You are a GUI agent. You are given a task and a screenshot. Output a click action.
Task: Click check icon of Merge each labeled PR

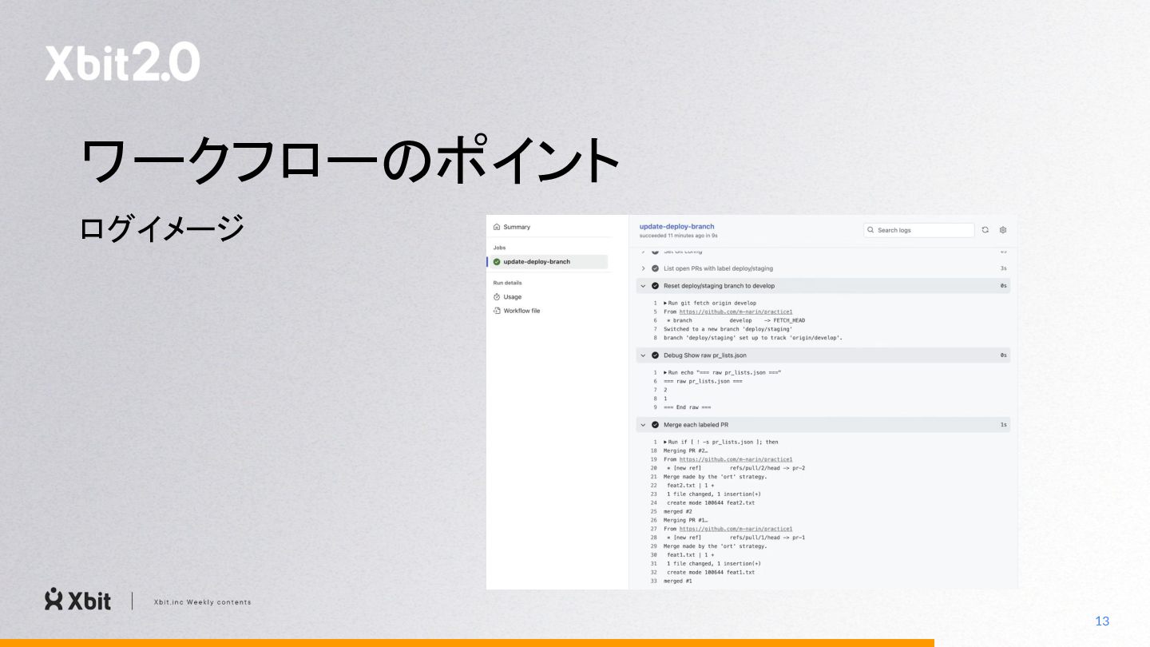[656, 425]
